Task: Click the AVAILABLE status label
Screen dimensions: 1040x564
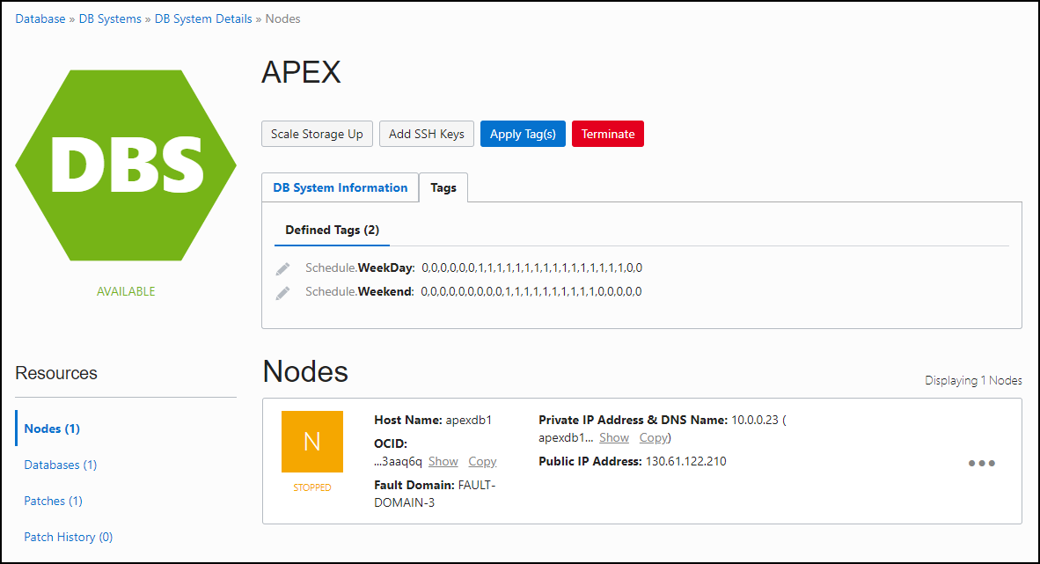Action: (126, 291)
